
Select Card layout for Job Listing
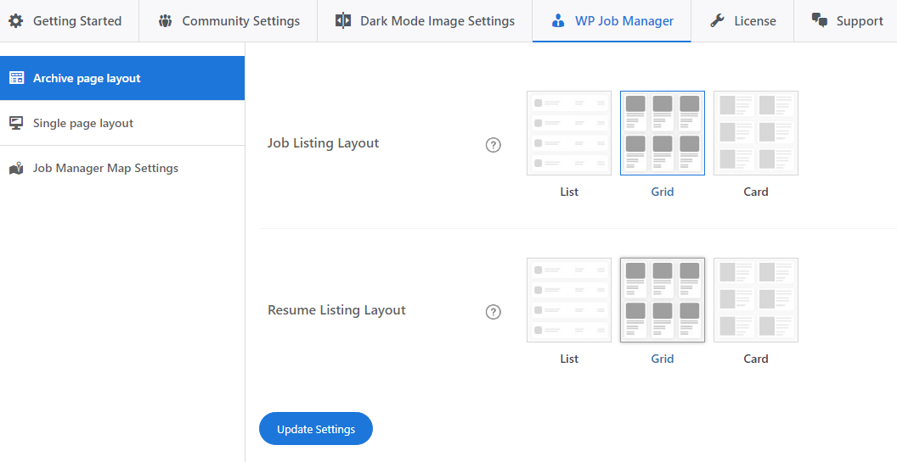click(756, 133)
